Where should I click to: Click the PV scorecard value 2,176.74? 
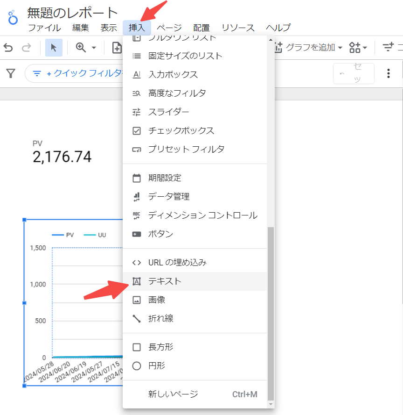[62, 157]
